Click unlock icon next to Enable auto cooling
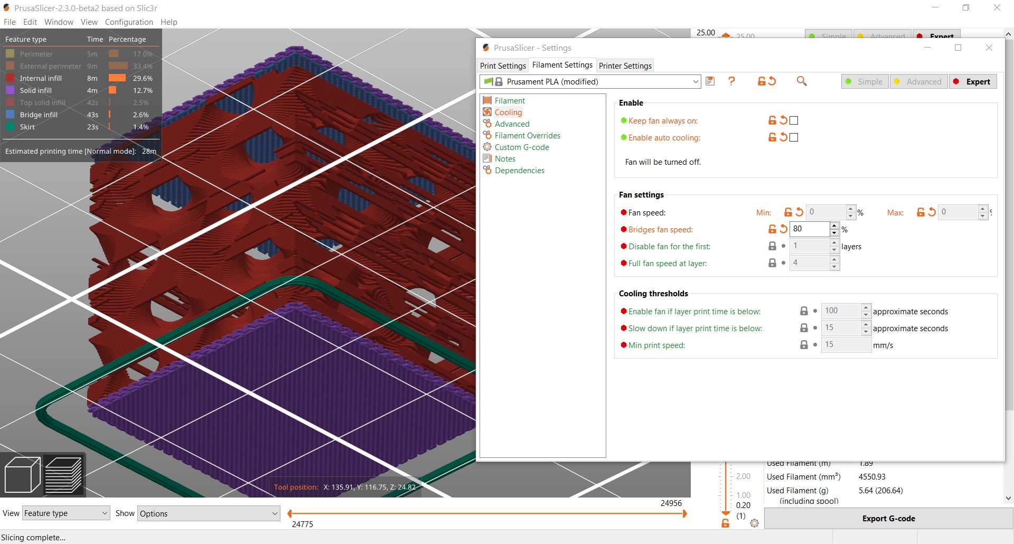Image resolution: width=1014 pixels, height=544 pixels. coord(772,137)
